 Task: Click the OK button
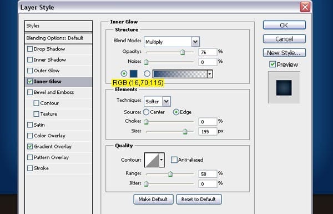coord(284,25)
